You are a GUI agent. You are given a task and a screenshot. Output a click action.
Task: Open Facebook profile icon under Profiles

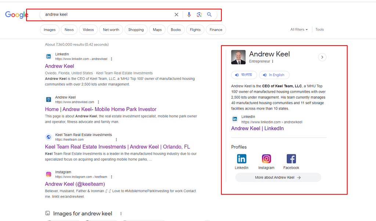291,159
